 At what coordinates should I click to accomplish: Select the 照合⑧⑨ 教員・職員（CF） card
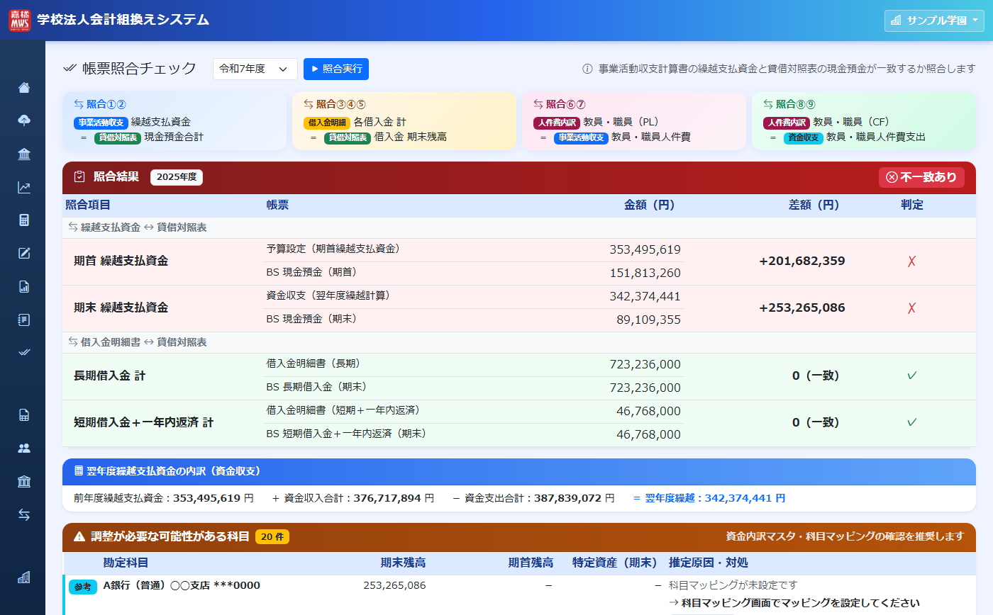pos(864,120)
